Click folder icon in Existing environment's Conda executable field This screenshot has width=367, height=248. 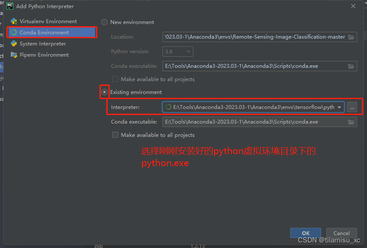[351, 122]
